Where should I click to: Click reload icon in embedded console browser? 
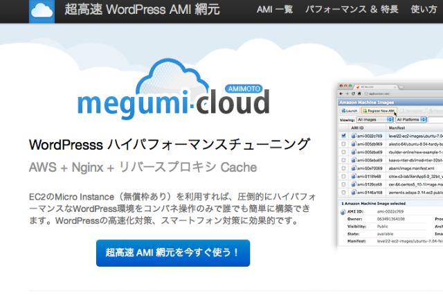(x=353, y=94)
